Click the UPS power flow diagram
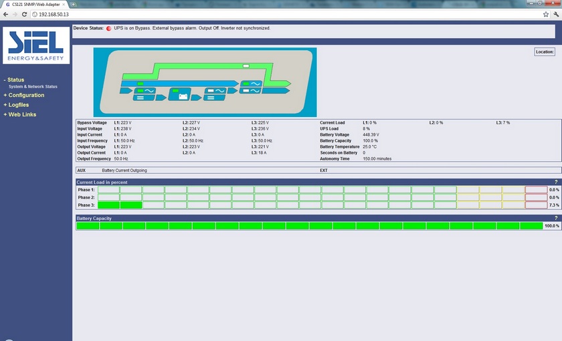Image resolution: width=562 pixels, height=341 pixels. point(205,82)
